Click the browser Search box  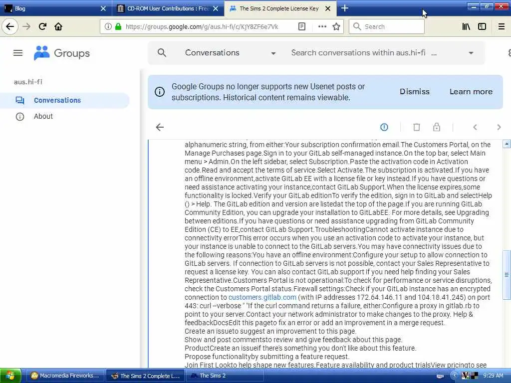[387, 27]
